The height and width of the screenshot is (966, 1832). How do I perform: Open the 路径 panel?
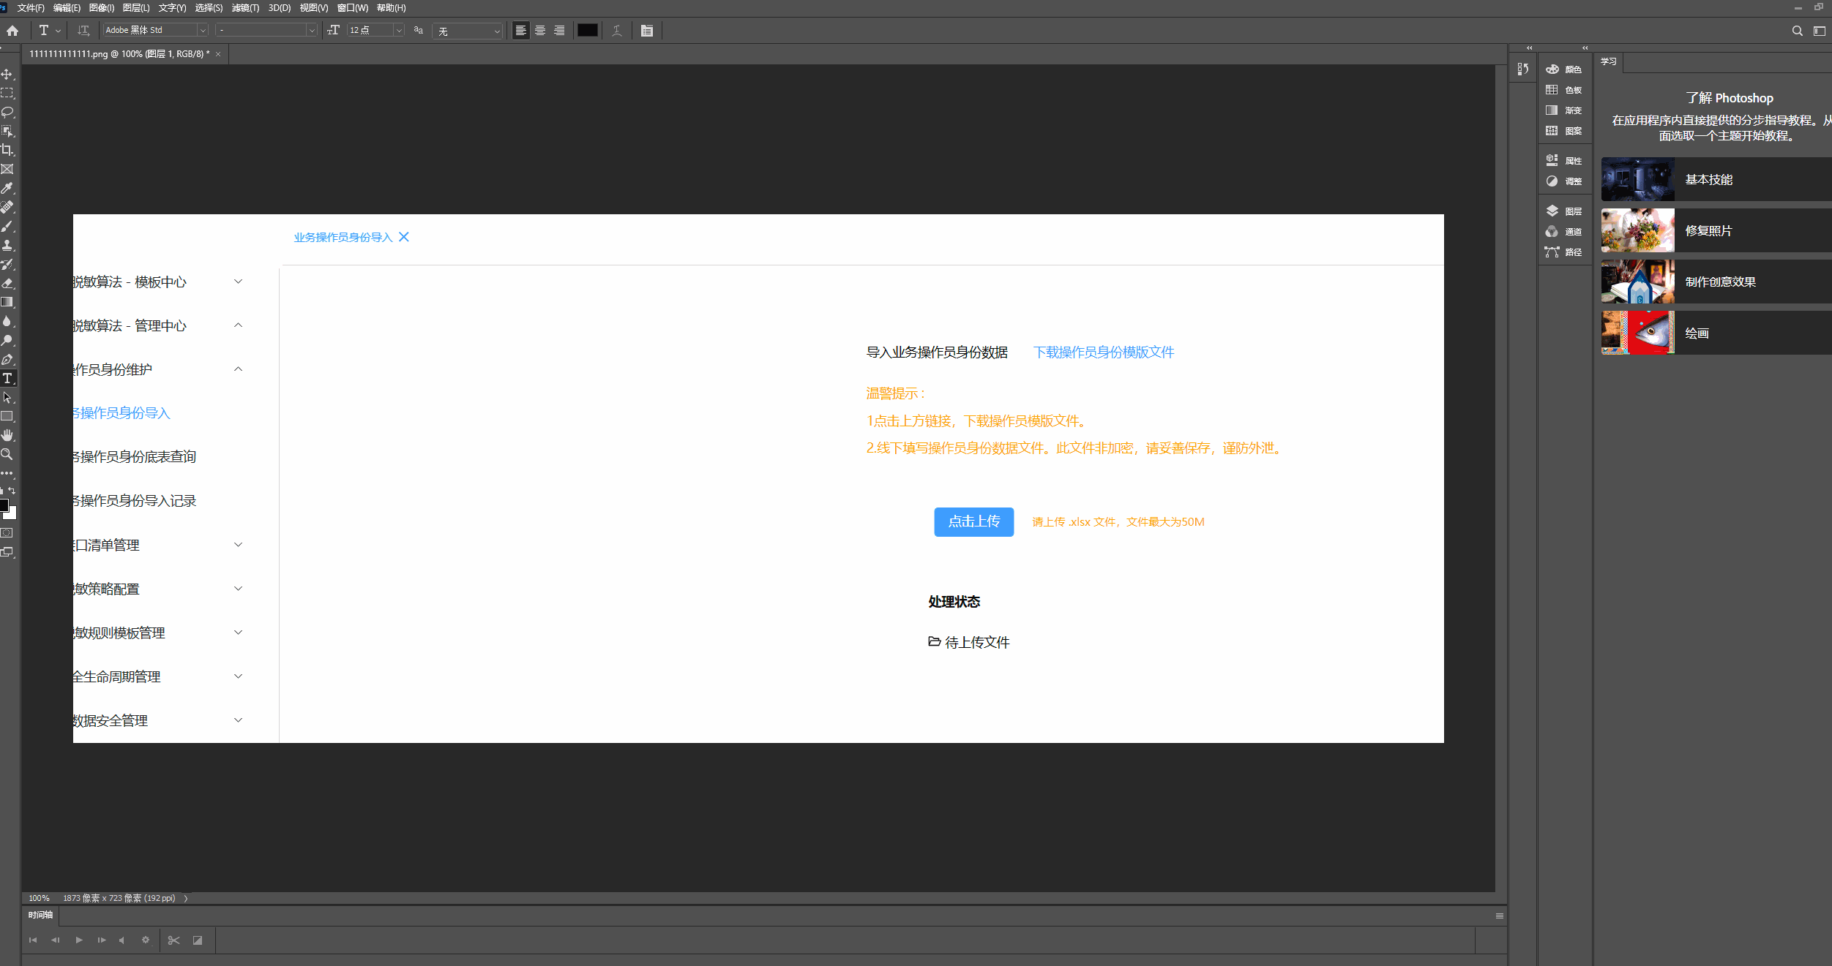1565,252
